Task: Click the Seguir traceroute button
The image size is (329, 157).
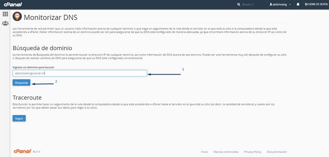Action: click(19, 119)
